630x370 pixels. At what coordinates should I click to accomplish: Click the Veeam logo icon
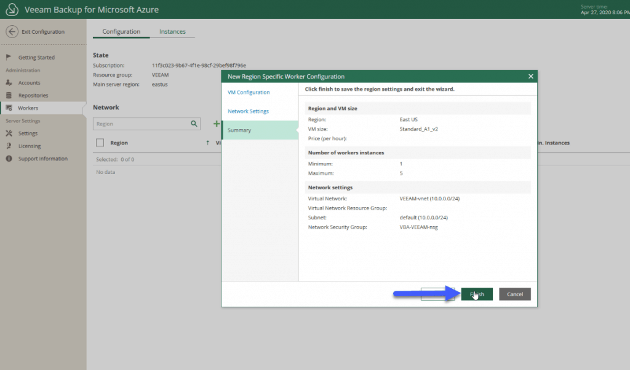[x=12, y=9]
